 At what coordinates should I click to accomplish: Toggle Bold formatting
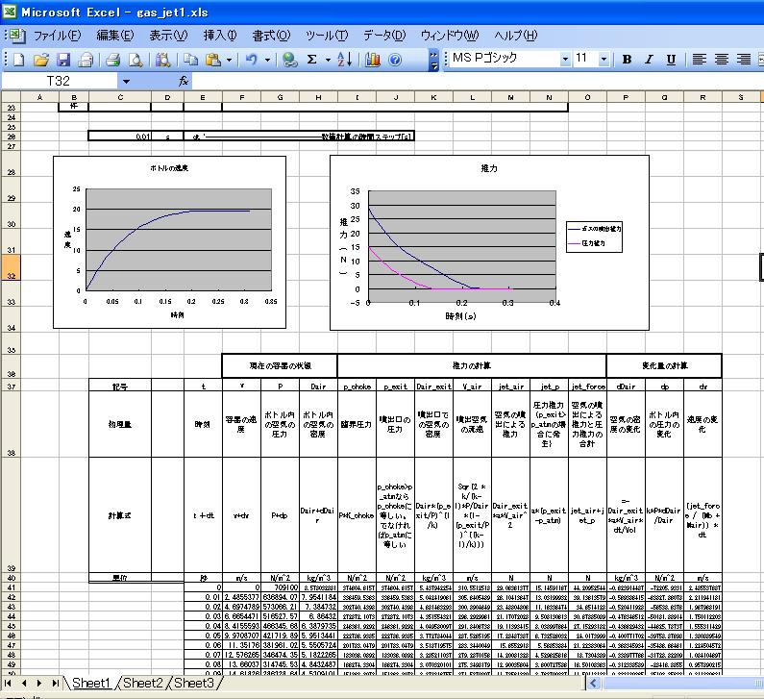pos(628,60)
